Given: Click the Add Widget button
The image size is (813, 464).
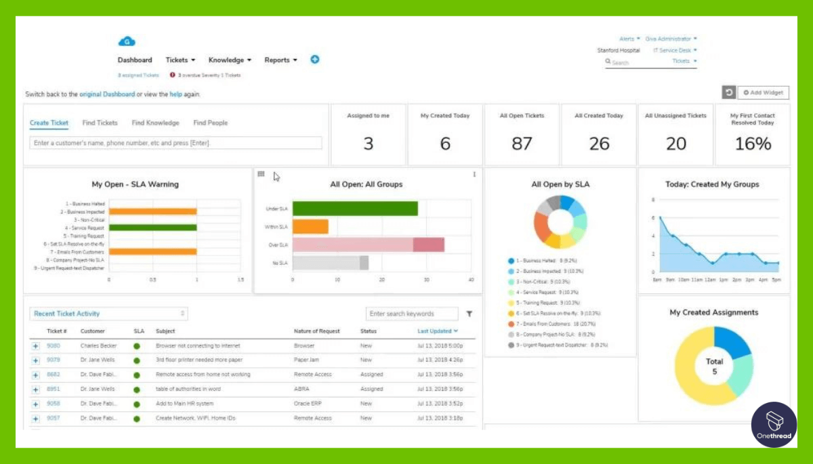Looking at the screenshot, I should [x=762, y=92].
